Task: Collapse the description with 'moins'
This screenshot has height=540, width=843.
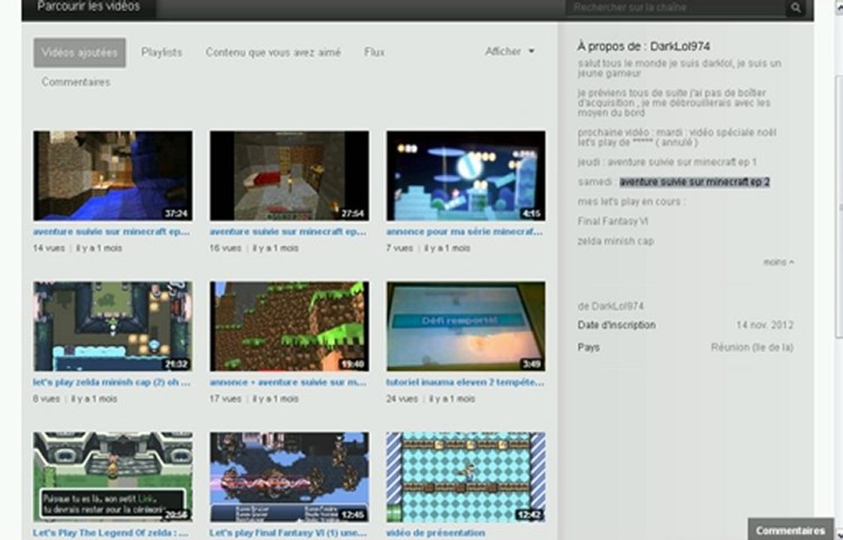Action: 778,262
